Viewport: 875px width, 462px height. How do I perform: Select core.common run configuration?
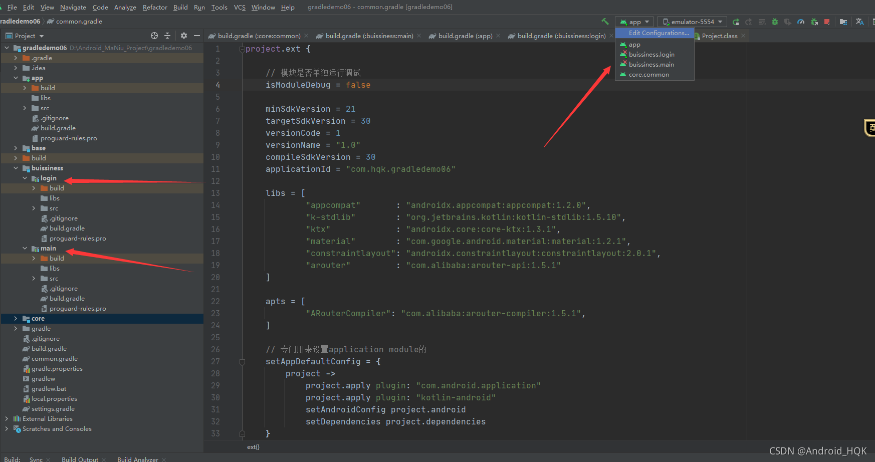[x=654, y=74]
